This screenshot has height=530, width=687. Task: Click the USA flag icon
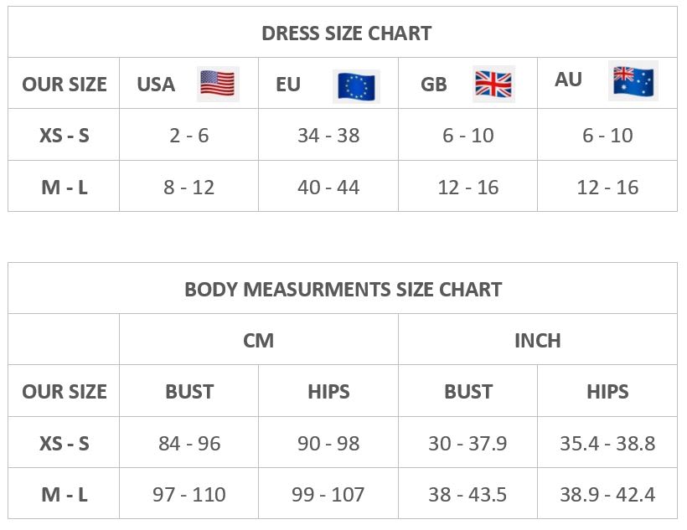coord(218,84)
